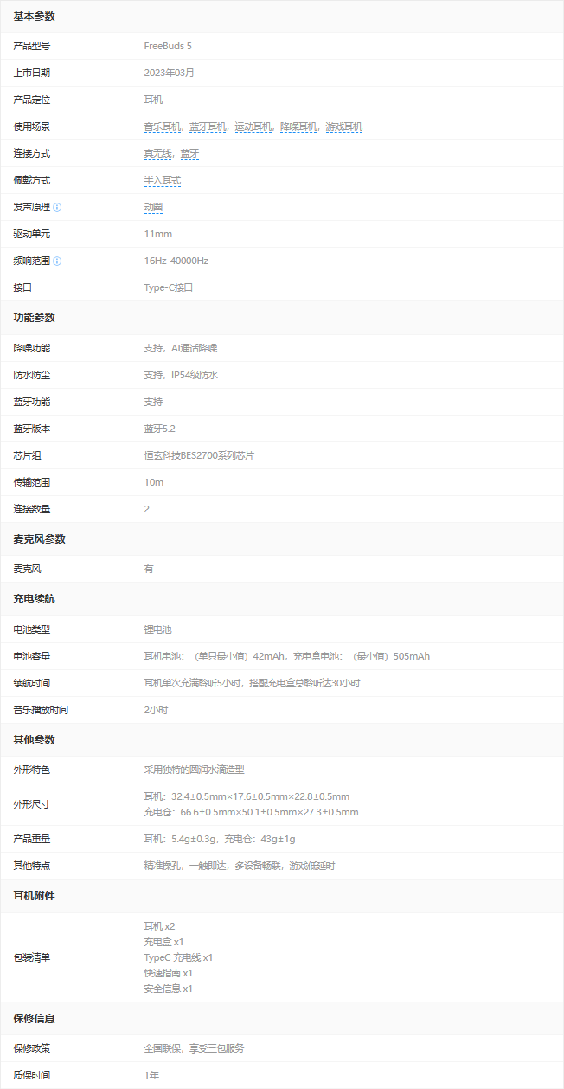Viewport: 564px width, 1089px height.
Task: Click the 11mm driver unit value
Action: 158,234
